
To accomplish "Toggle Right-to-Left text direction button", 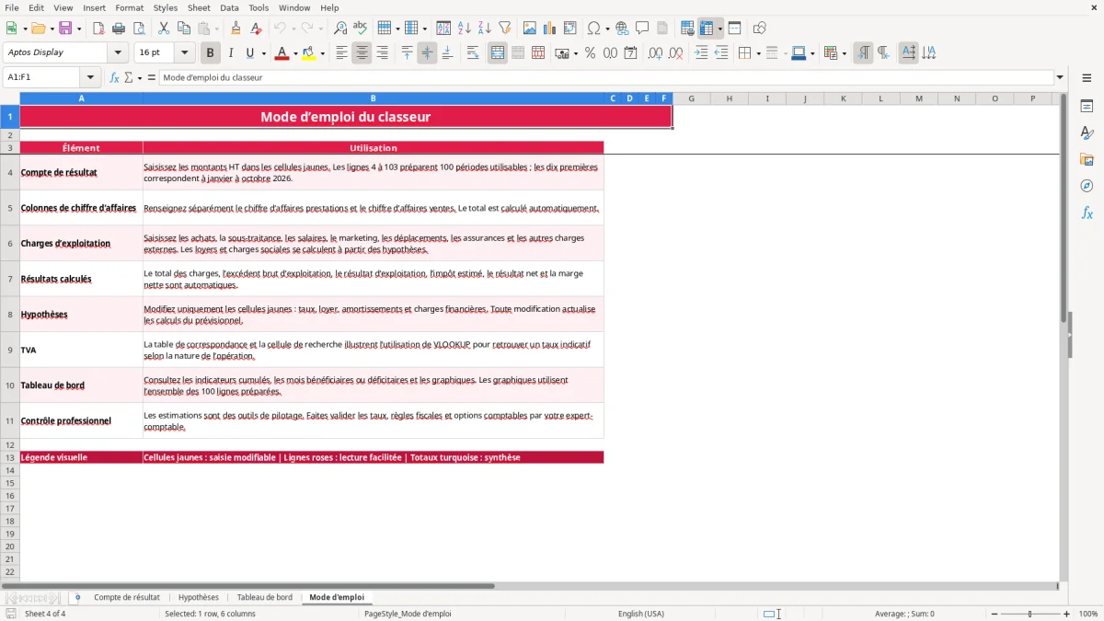I will (883, 53).
